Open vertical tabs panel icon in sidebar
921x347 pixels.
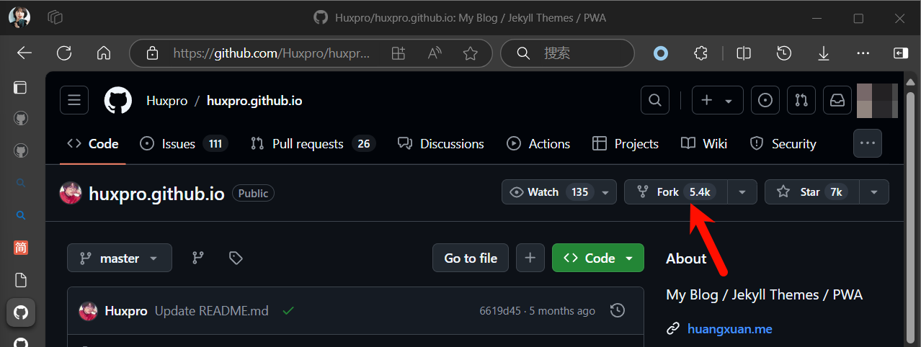(x=21, y=88)
